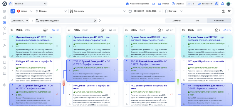Open the trophy sidebar icon
This screenshot has width=235, height=107.
click(x=5, y=28)
